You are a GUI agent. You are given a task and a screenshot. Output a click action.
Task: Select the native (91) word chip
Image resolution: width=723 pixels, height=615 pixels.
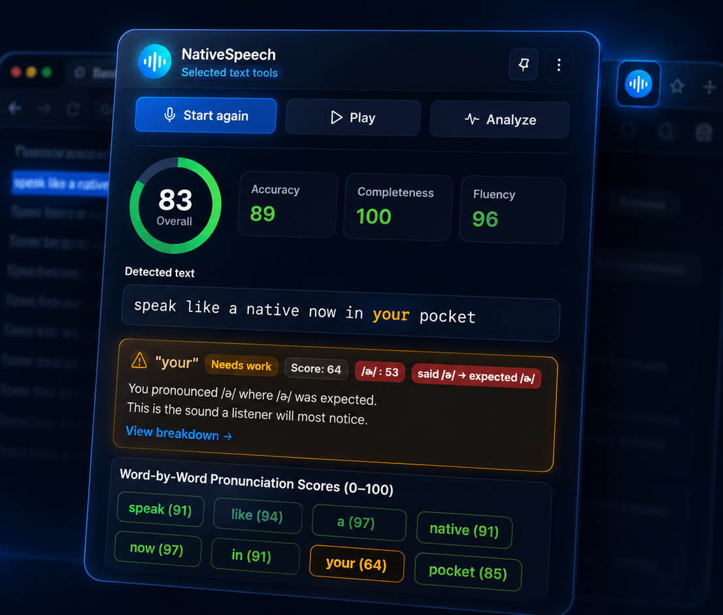tap(464, 530)
